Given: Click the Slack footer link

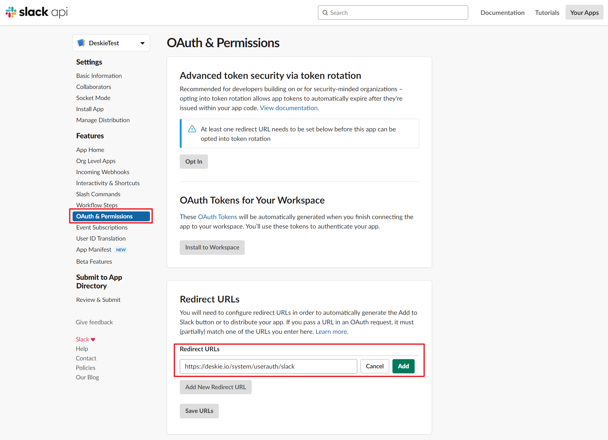Looking at the screenshot, I should (82, 339).
